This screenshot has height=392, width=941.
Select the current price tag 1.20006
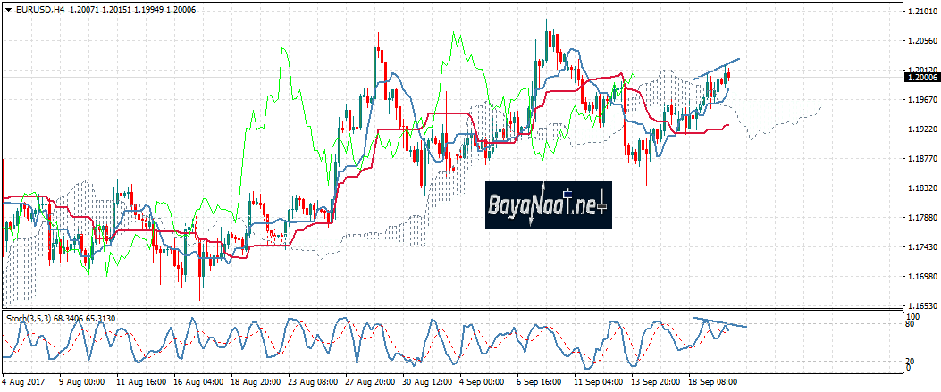click(x=922, y=78)
